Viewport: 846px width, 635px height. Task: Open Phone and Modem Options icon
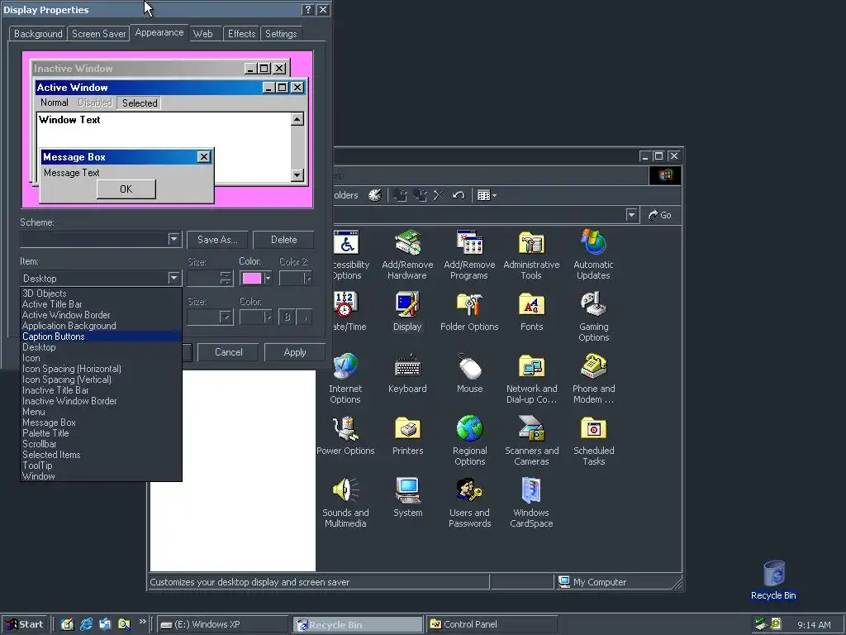click(593, 379)
